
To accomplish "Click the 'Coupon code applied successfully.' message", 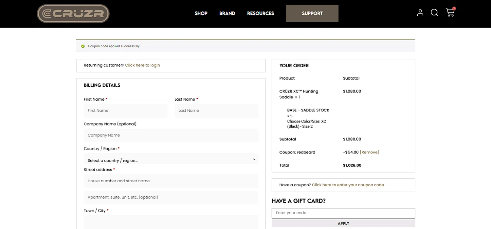I will click(114, 46).
